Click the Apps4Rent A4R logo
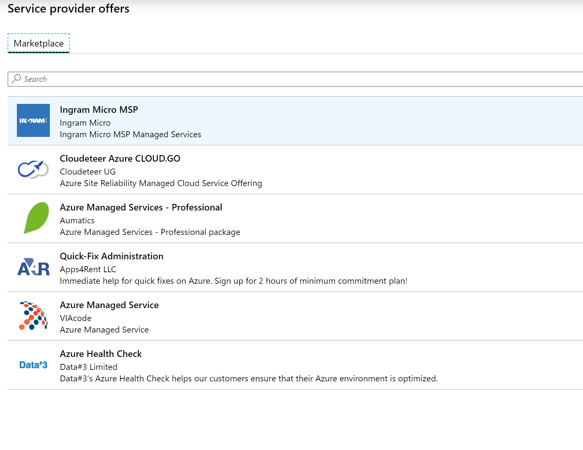 click(x=33, y=267)
